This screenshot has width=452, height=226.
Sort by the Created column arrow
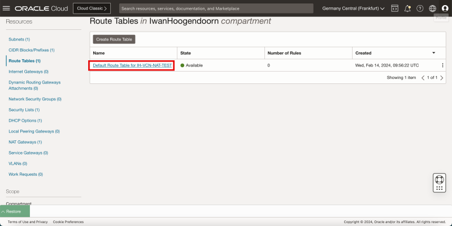pyautogui.click(x=434, y=53)
